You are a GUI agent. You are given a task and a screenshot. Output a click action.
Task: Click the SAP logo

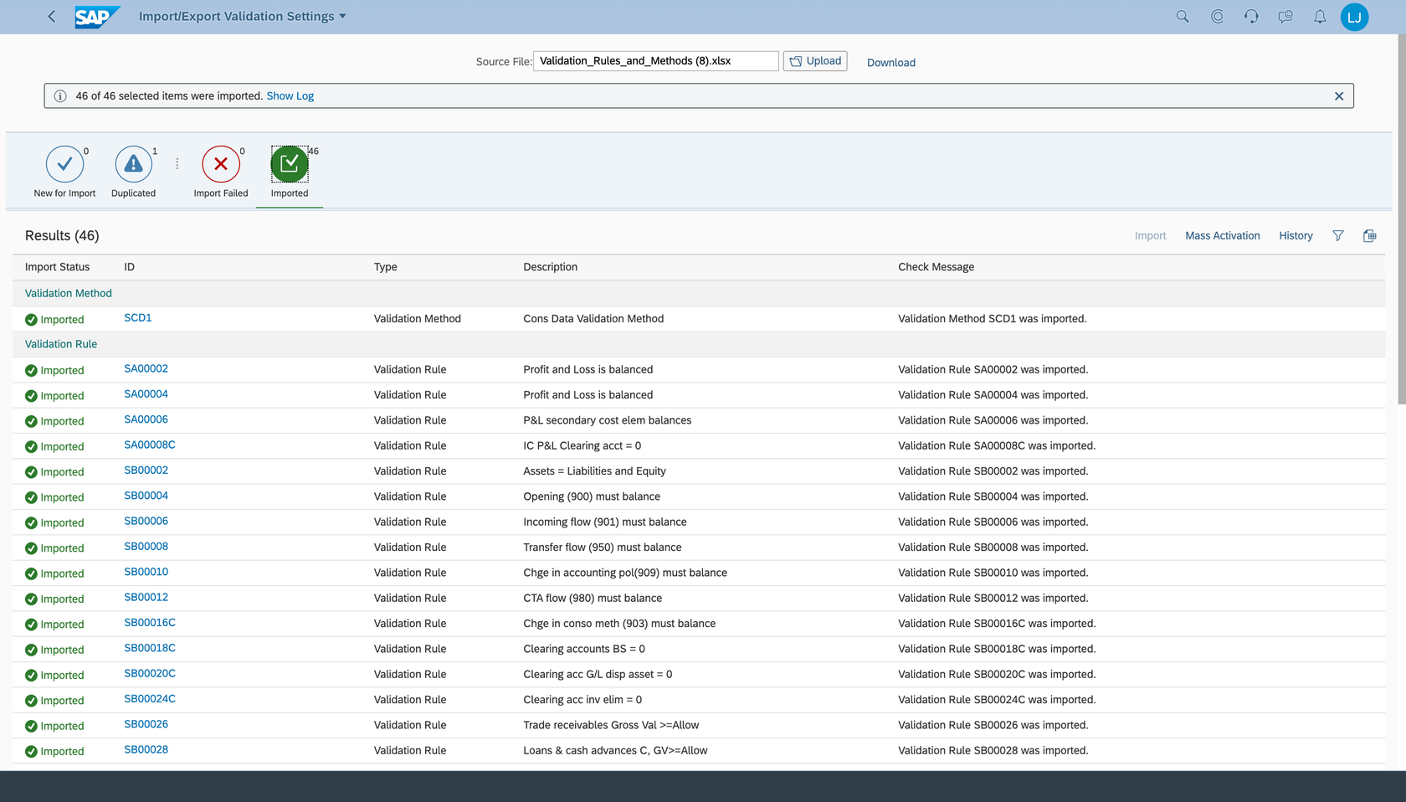tap(97, 17)
